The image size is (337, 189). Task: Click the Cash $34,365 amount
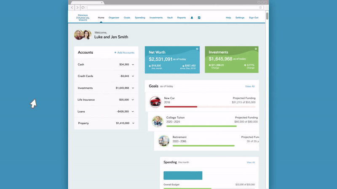point(124,65)
